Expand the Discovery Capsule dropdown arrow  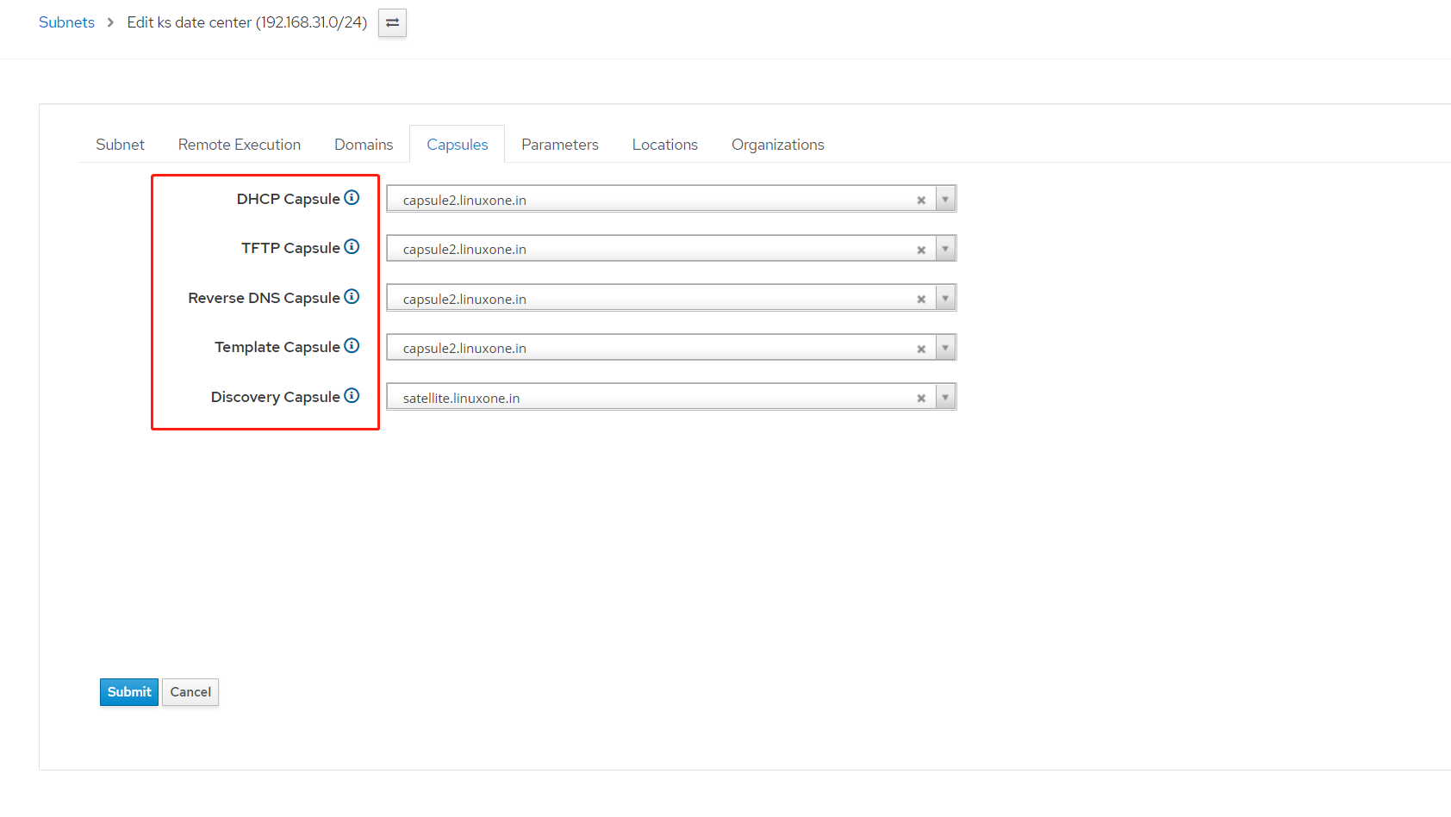tap(945, 397)
